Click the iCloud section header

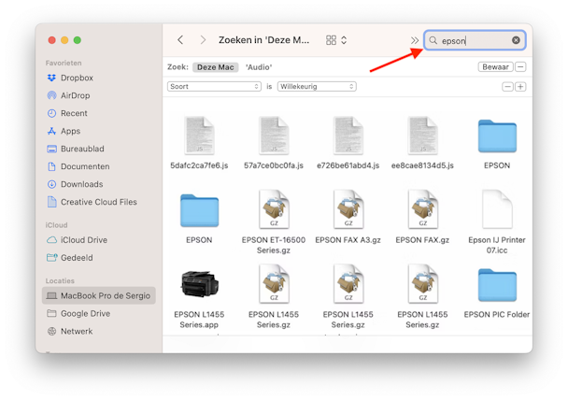point(56,225)
